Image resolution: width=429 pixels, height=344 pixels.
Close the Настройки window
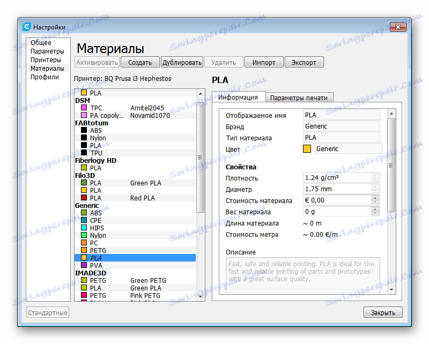pyautogui.click(x=398, y=27)
